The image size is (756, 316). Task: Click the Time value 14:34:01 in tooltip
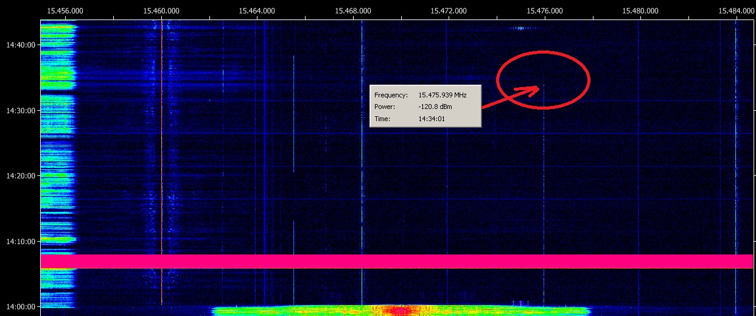click(x=432, y=119)
